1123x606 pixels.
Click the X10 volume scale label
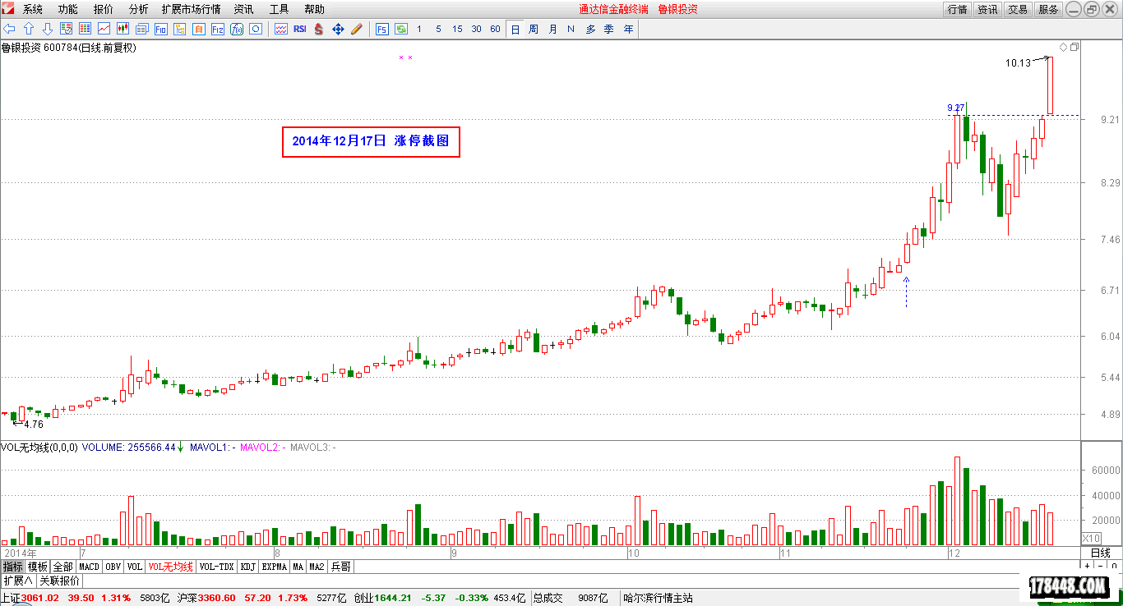[1091, 538]
